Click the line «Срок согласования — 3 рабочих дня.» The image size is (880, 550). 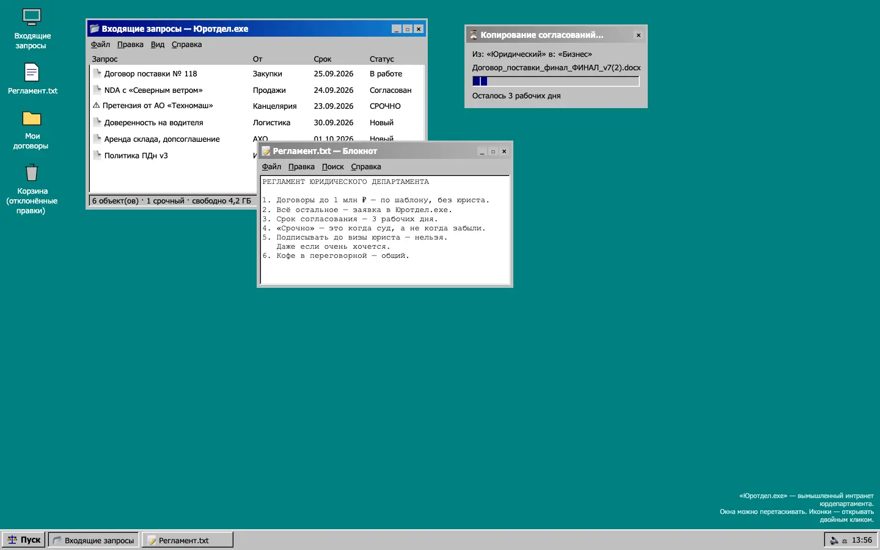point(357,219)
